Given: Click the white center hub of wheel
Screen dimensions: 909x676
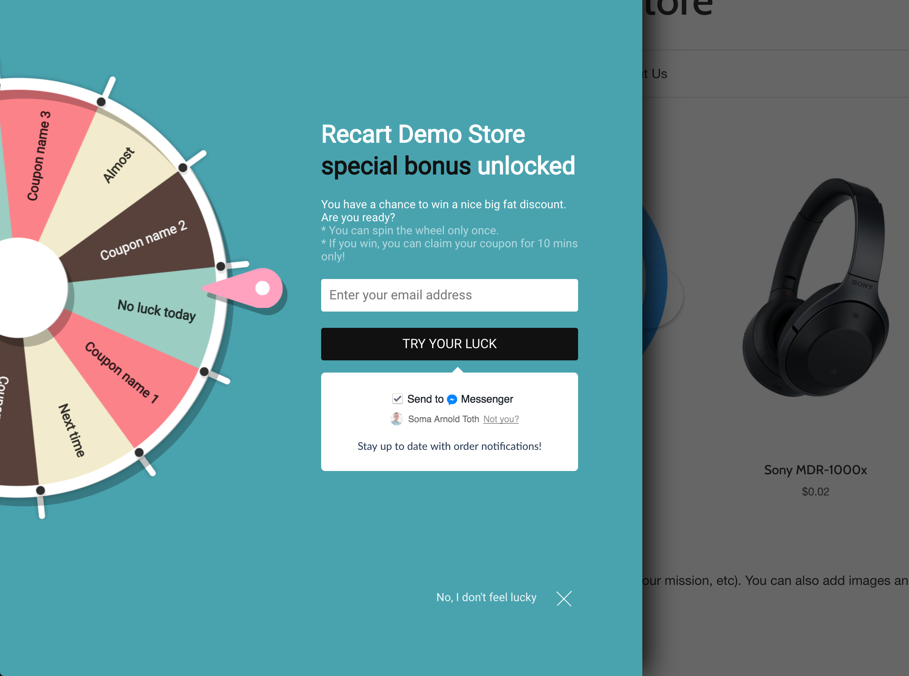Looking at the screenshot, I should point(24,288).
